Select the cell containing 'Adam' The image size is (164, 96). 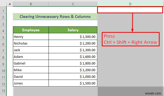(31, 57)
